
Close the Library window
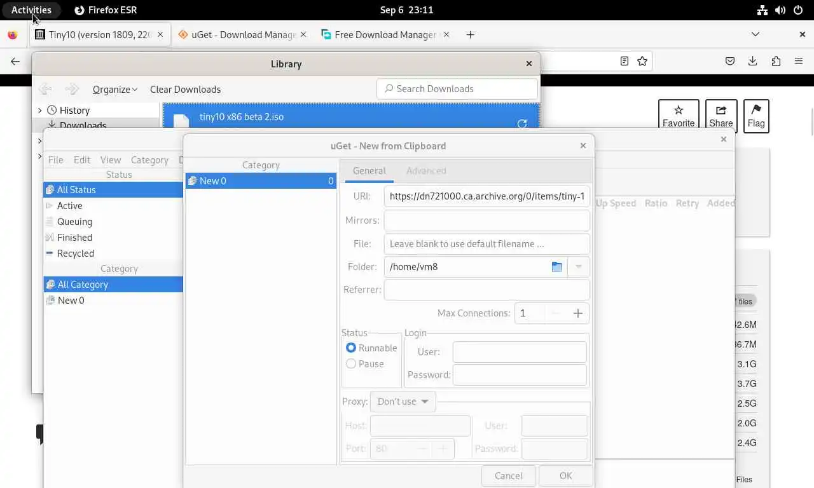pos(528,64)
